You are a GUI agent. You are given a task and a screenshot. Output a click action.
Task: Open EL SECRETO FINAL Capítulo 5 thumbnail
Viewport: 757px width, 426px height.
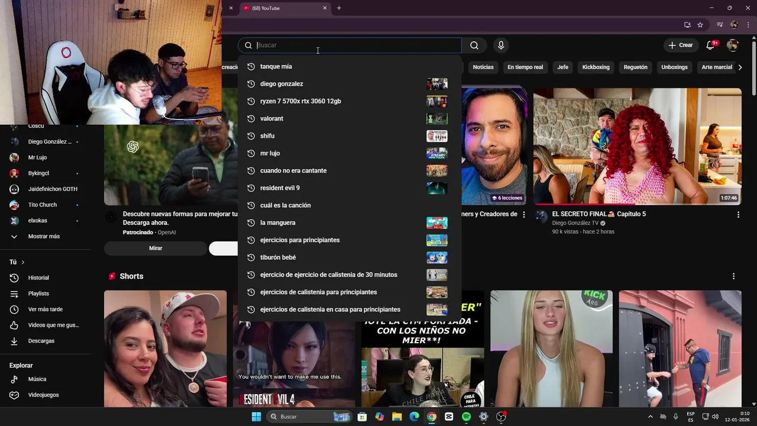pos(638,146)
